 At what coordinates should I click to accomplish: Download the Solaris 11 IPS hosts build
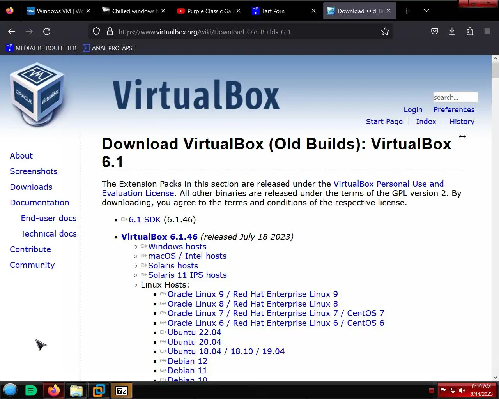click(187, 275)
